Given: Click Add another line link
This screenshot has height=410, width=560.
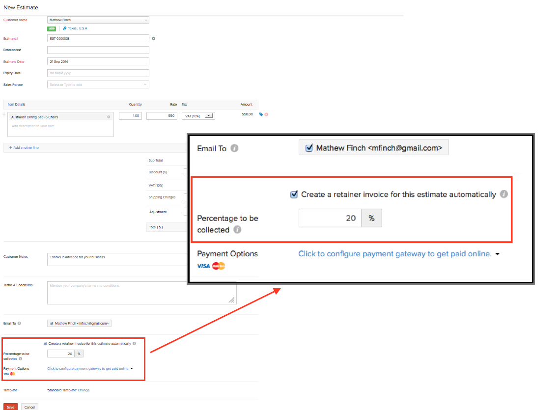Looking at the screenshot, I should [x=26, y=147].
